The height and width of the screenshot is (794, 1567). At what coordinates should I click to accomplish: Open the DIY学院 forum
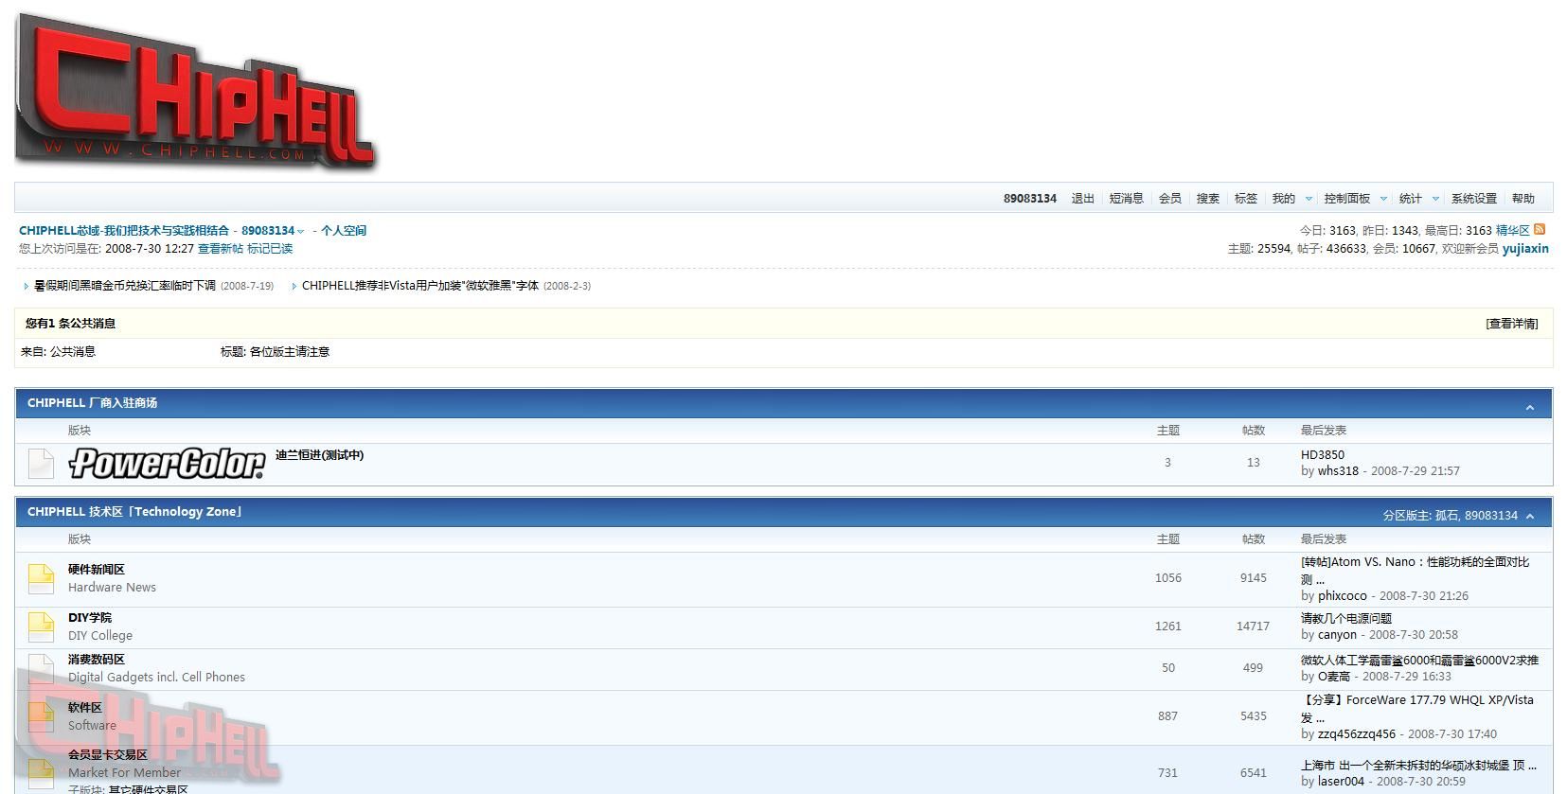[x=90, y=617]
